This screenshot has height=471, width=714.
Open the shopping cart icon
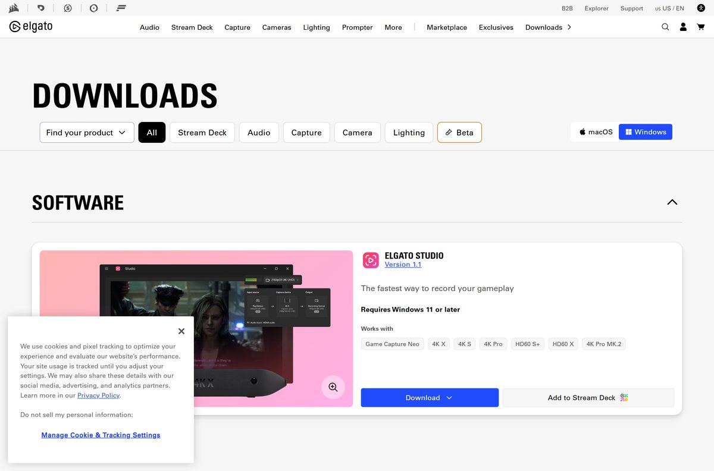[x=700, y=27]
